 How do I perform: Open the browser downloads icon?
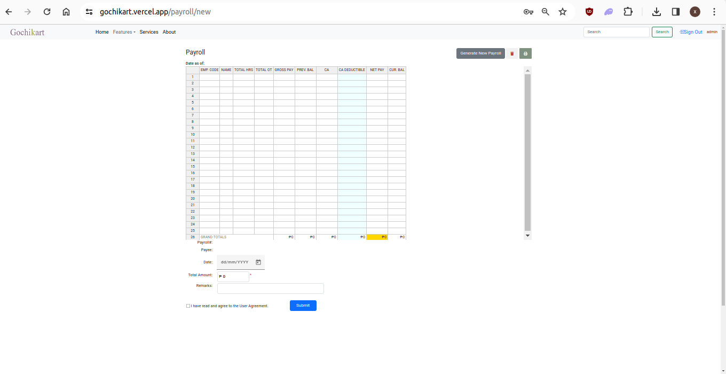point(657,12)
